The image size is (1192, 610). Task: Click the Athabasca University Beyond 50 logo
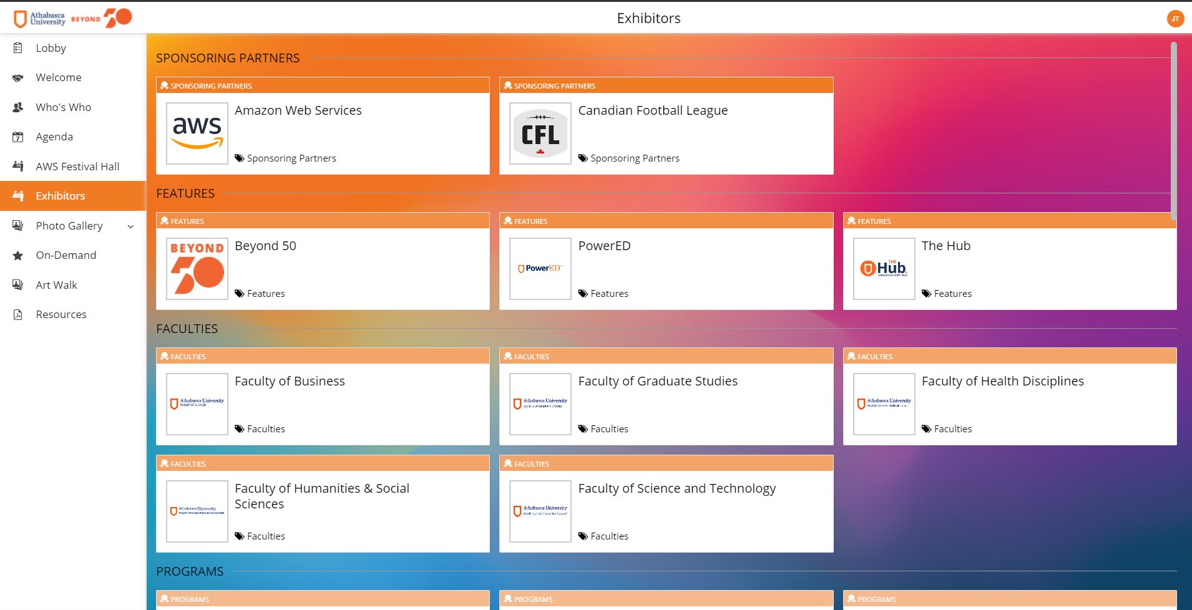72,19
